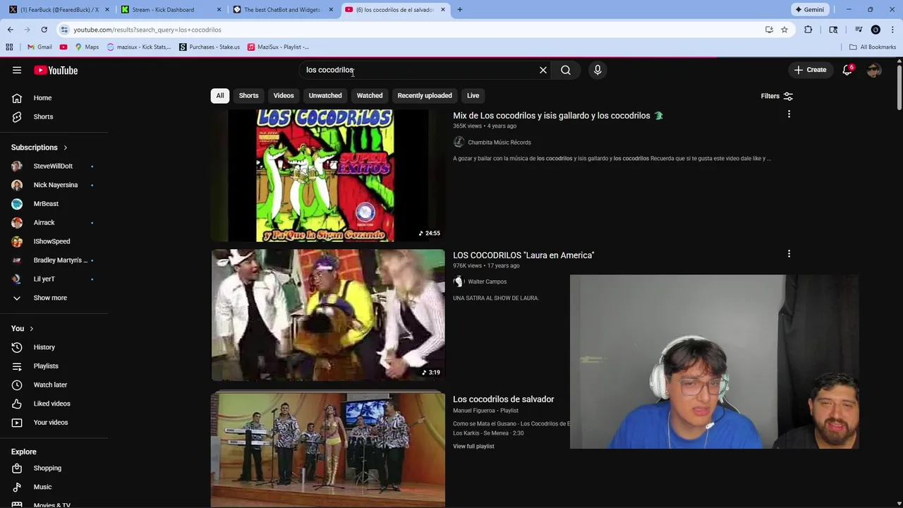Open the Maps bookmark

click(87, 47)
